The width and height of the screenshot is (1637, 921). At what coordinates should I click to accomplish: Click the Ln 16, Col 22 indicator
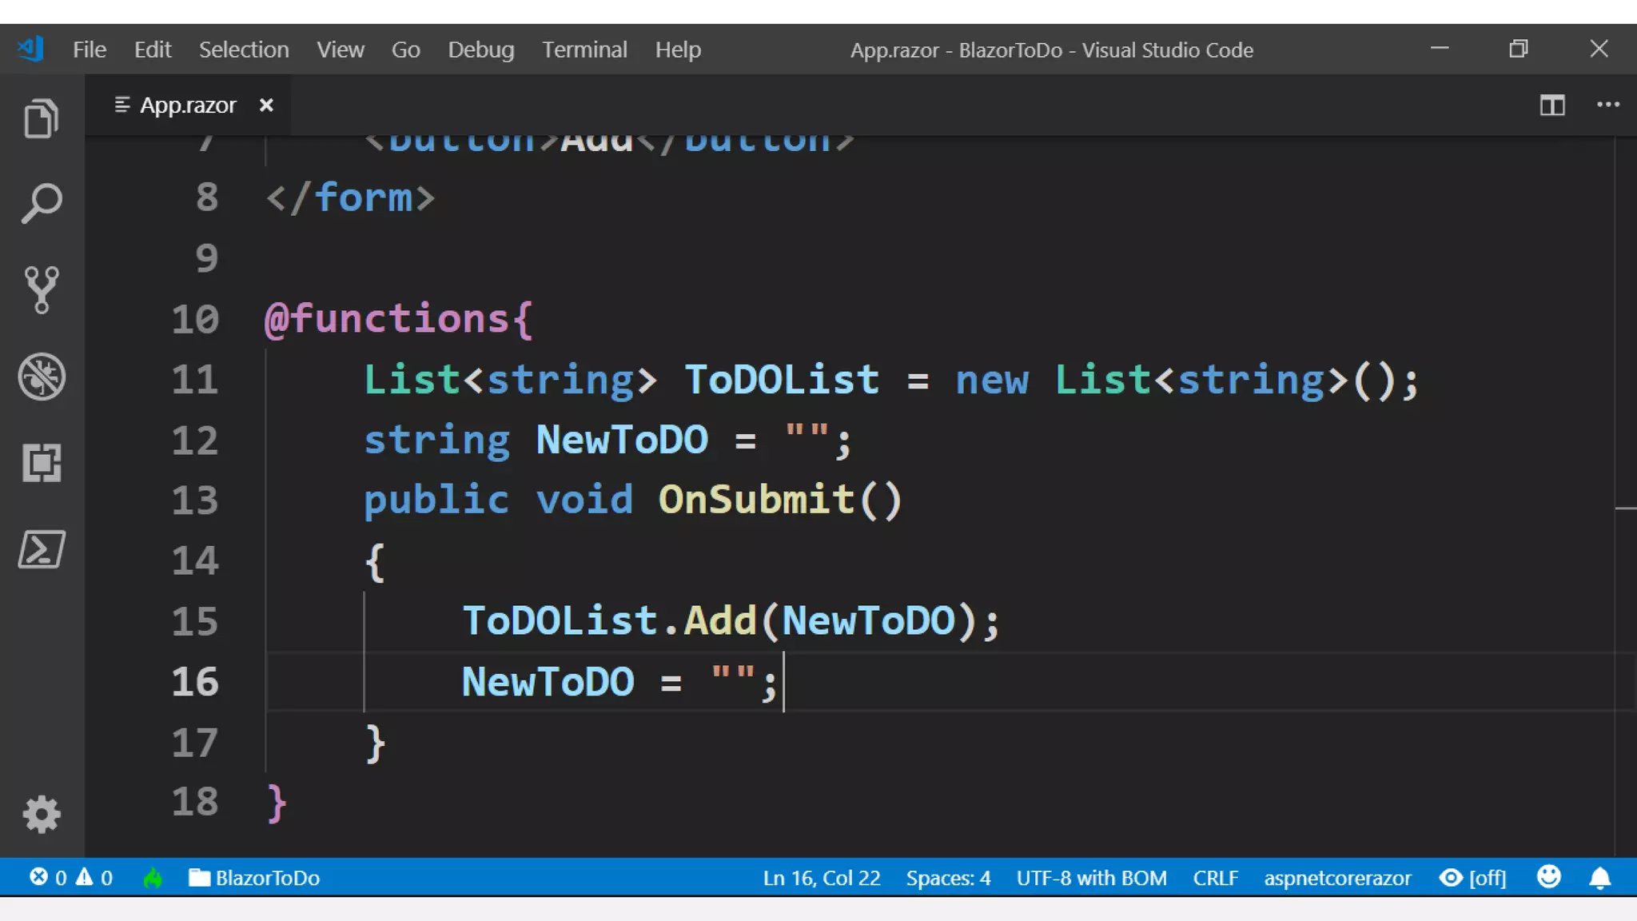point(821,878)
